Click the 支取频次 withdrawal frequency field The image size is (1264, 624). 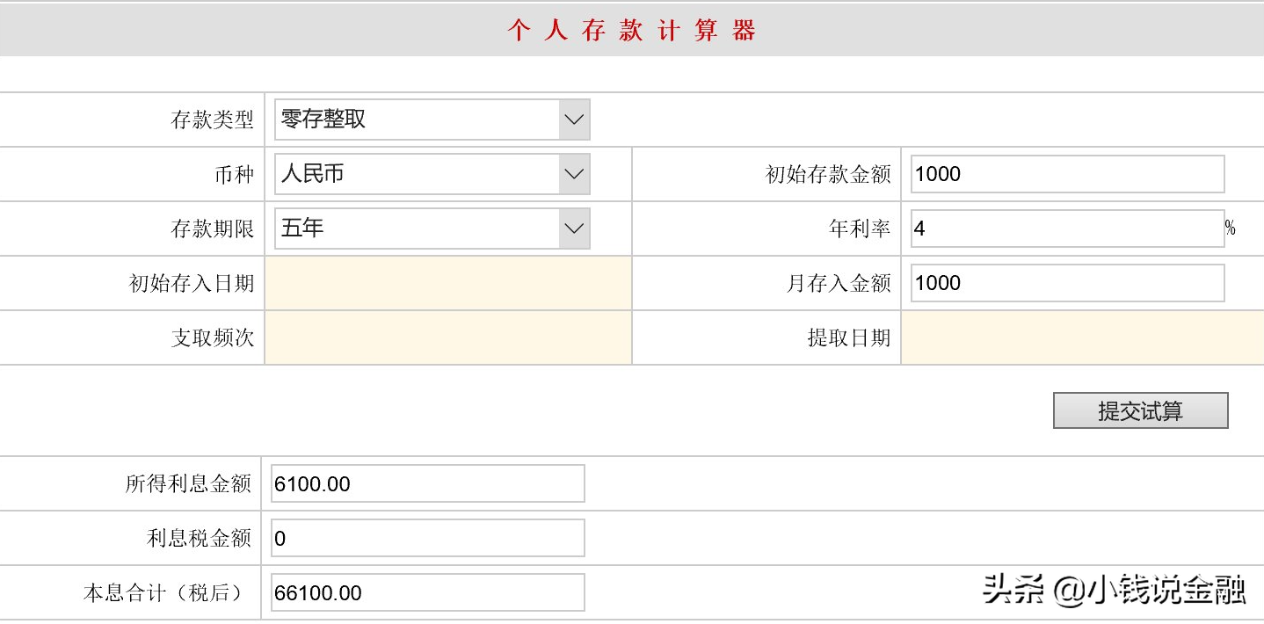448,337
